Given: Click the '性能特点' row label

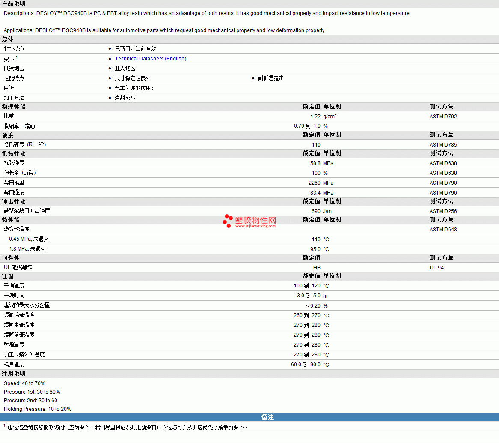Looking at the screenshot, I should pyautogui.click(x=14, y=78).
